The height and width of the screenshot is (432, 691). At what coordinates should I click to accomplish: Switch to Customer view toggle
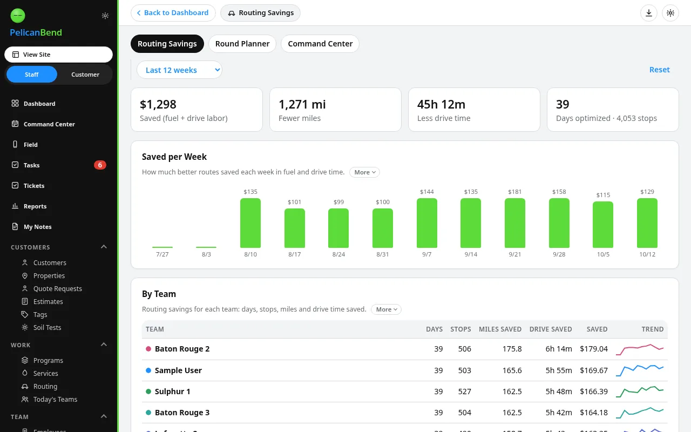click(85, 75)
